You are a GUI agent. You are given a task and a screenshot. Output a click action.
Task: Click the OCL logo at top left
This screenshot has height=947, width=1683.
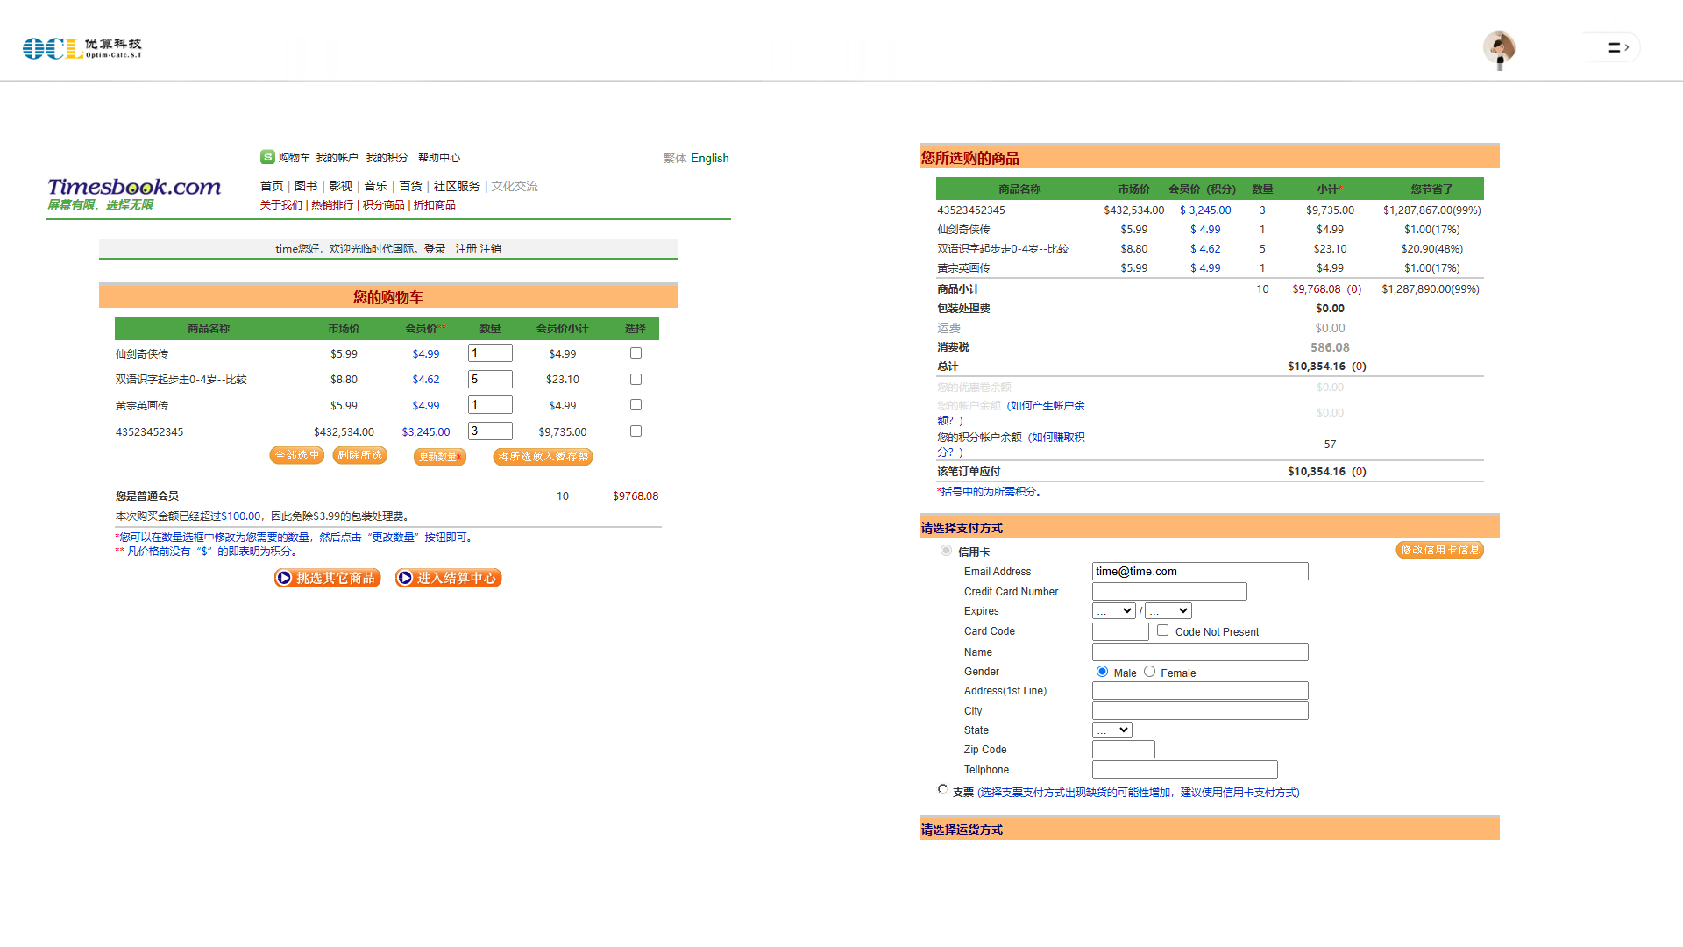point(82,48)
